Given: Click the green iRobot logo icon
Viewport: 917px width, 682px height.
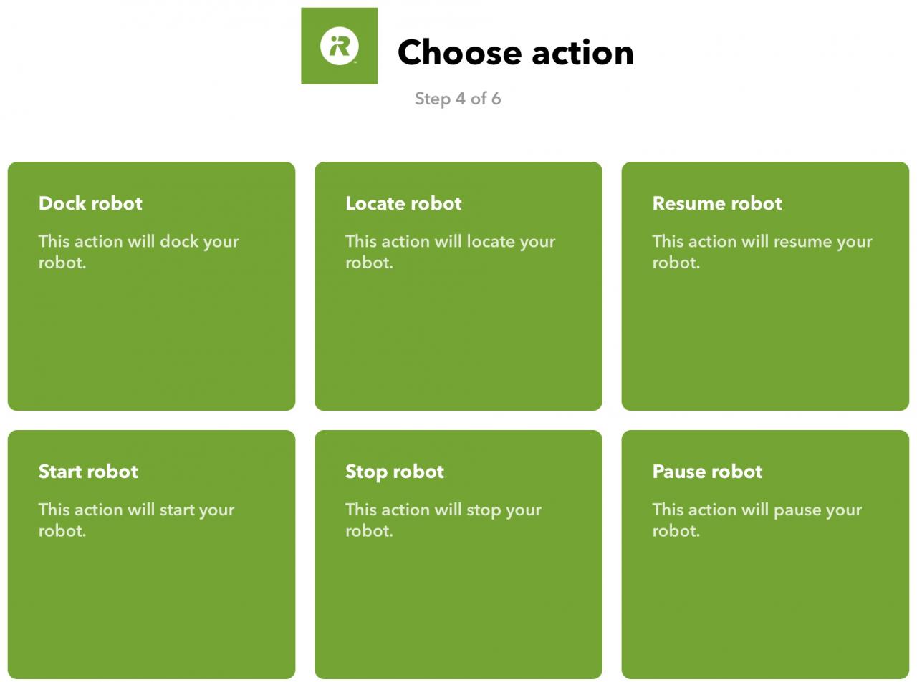Looking at the screenshot, I should pos(339,46).
